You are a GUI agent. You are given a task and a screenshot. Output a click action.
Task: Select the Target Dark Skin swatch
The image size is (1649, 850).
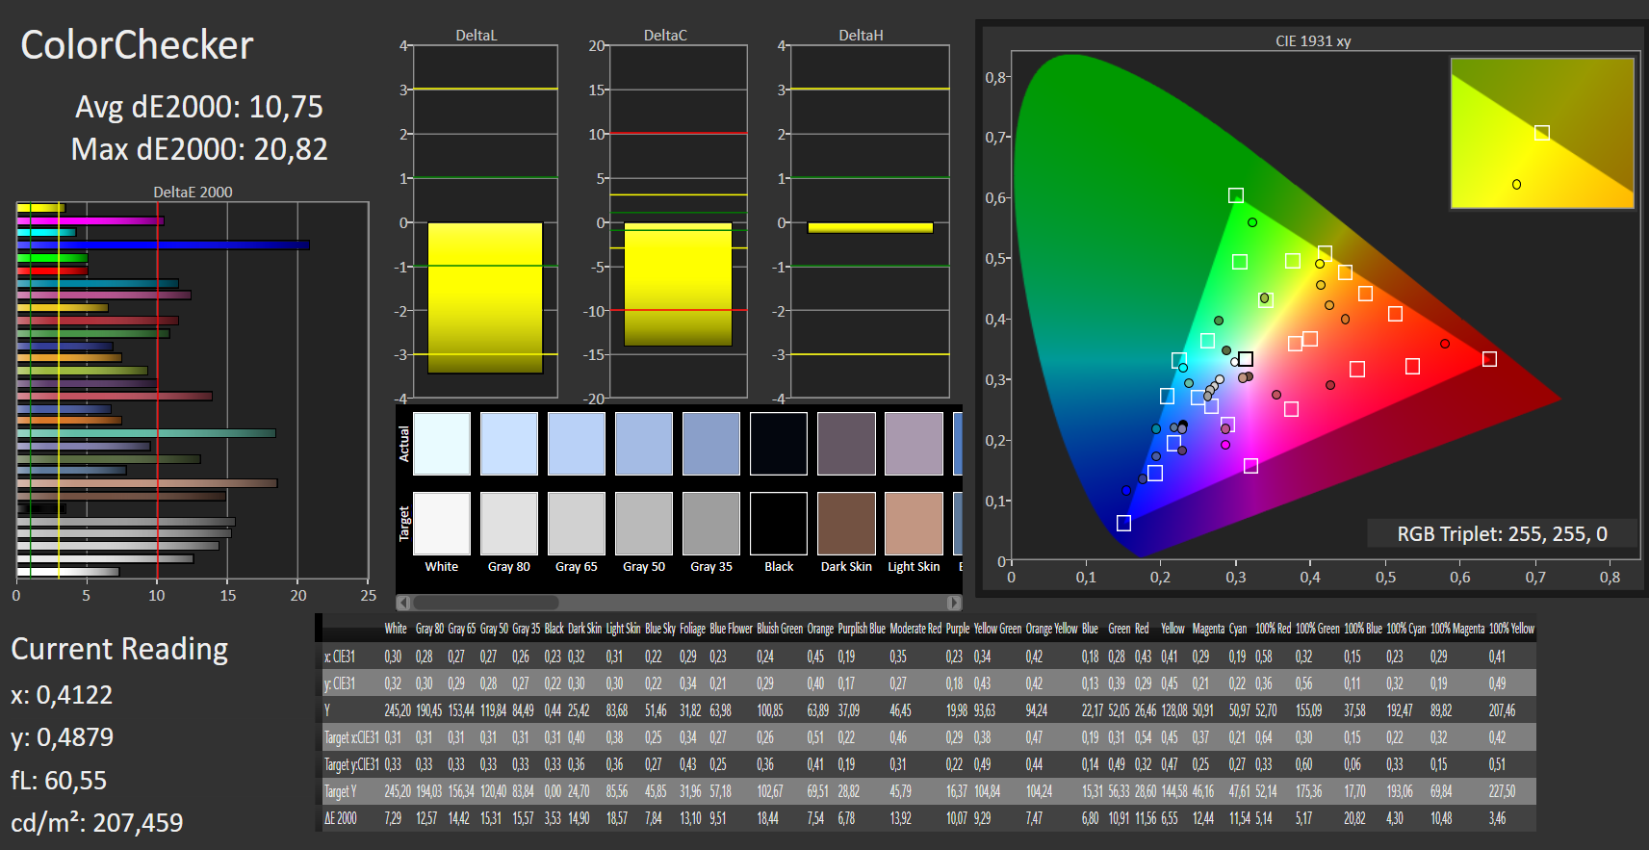tap(846, 524)
